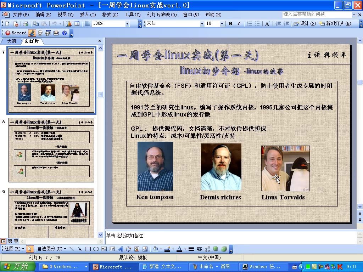Image resolution: width=363 pixels, height=272 pixels.
Task: Apply the font color A
Action: (x=179, y=249)
